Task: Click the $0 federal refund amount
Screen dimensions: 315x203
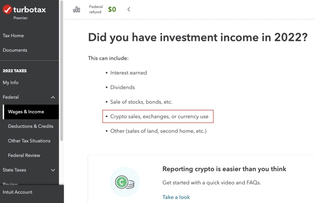Action: click(x=112, y=9)
